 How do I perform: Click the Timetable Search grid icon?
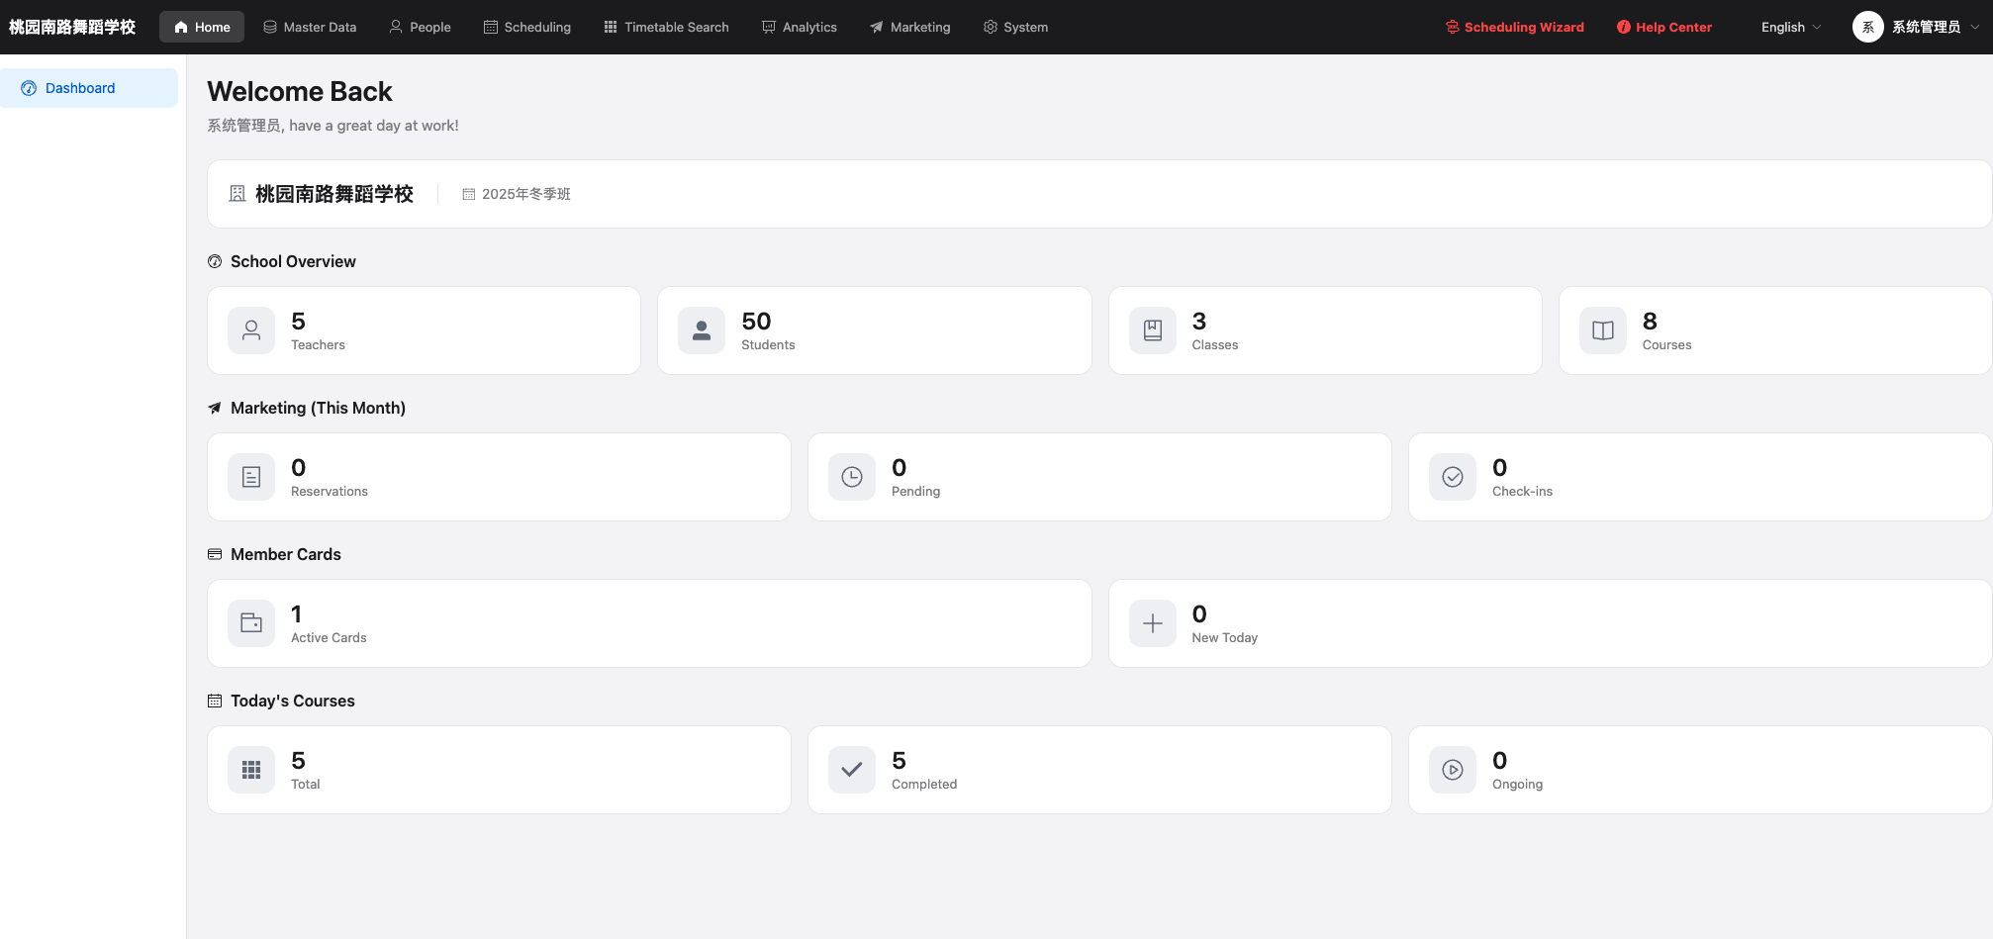click(x=609, y=27)
